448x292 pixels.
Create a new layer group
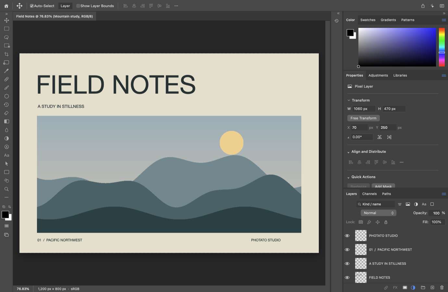point(423,287)
